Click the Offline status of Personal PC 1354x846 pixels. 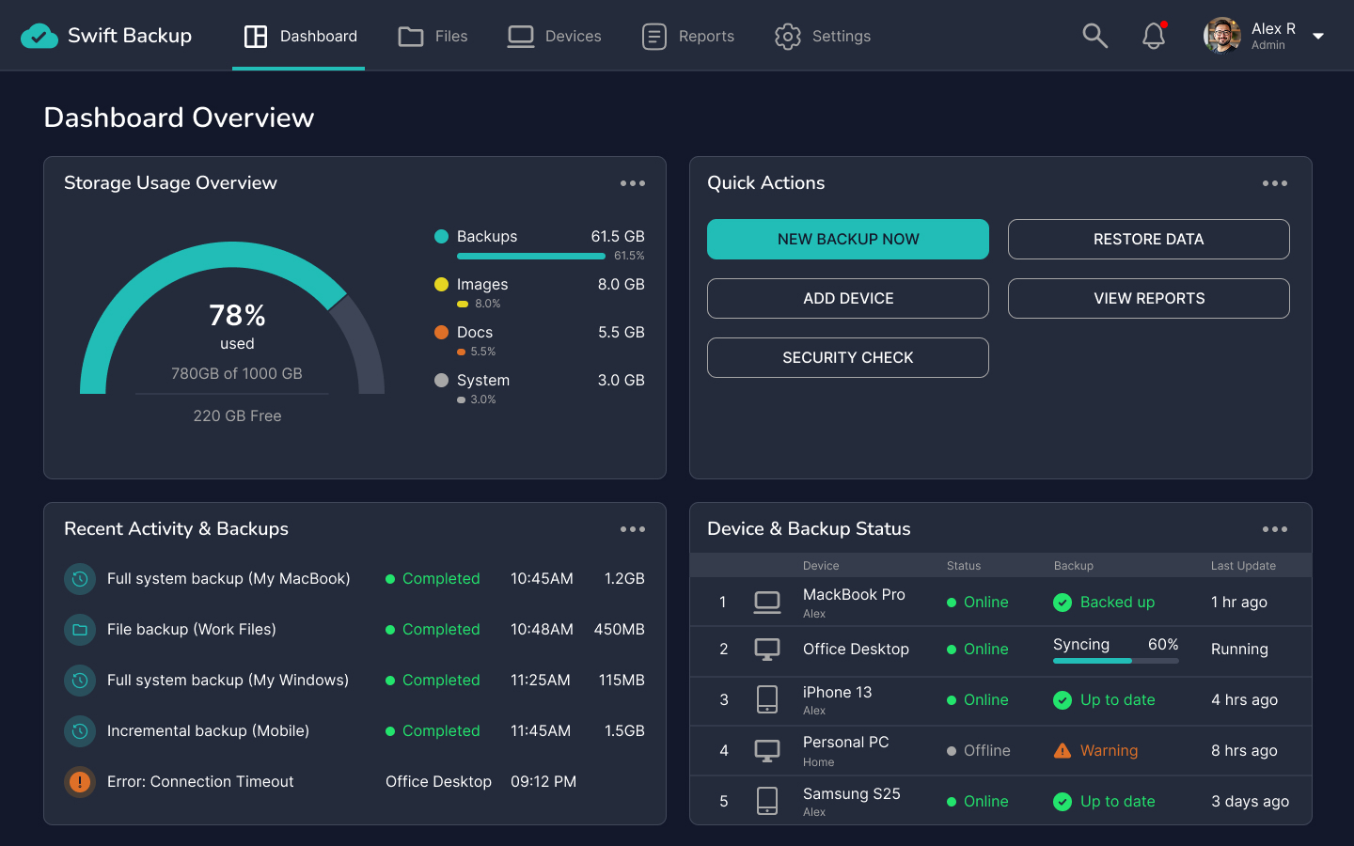pos(979,751)
